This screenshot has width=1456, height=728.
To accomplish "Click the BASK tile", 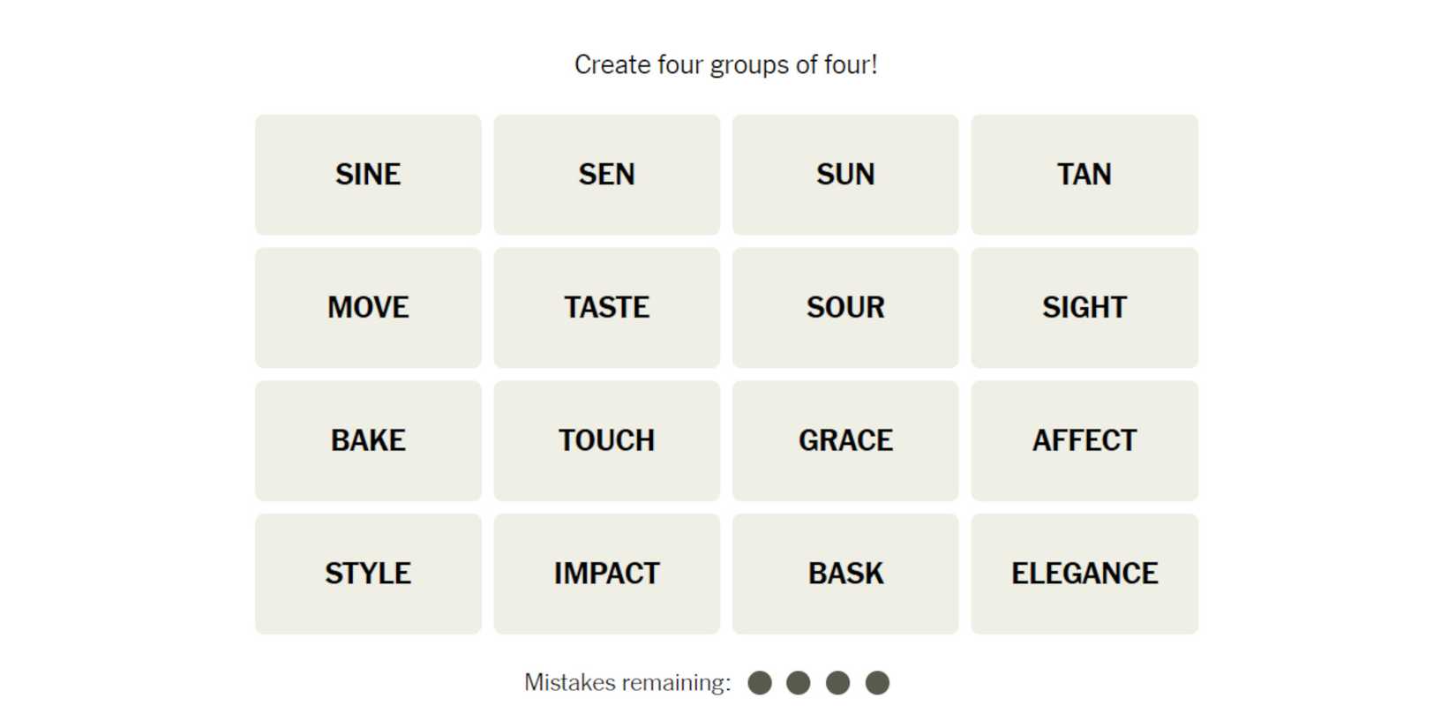I will tap(845, 574).
